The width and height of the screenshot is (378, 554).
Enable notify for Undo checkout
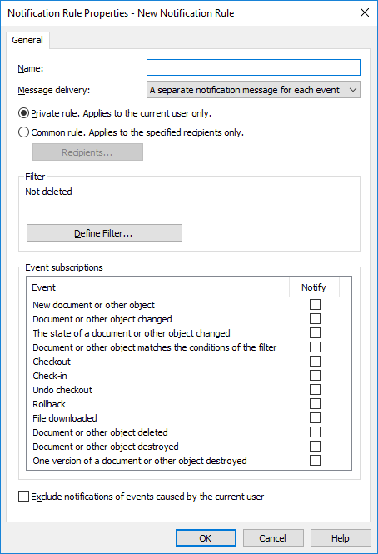(x=315, y=389)
